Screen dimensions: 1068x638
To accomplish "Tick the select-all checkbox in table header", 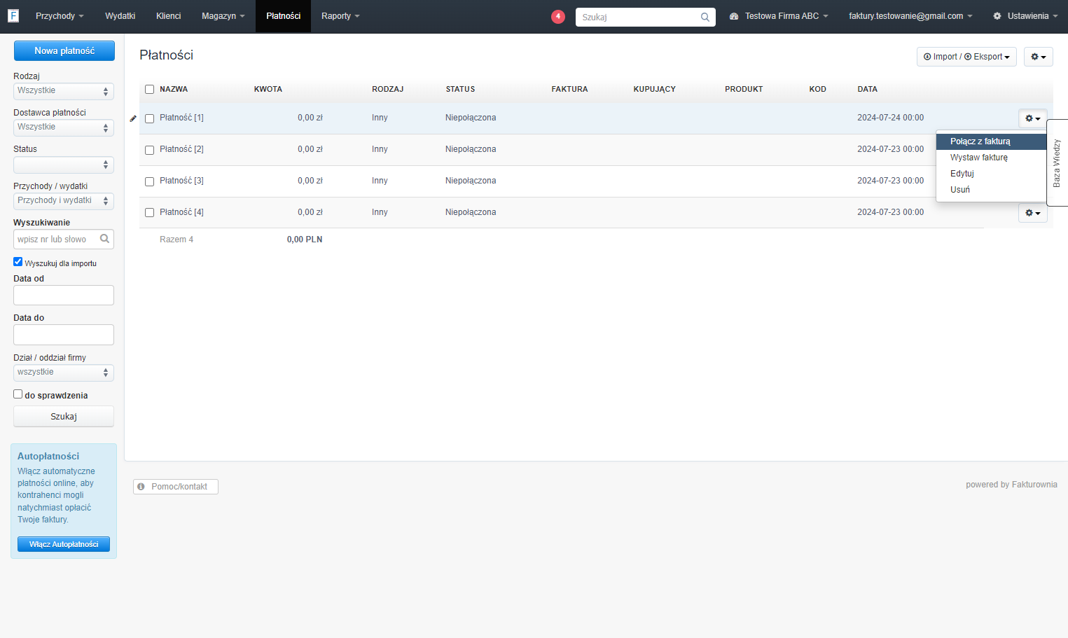I will coord(149,89).
